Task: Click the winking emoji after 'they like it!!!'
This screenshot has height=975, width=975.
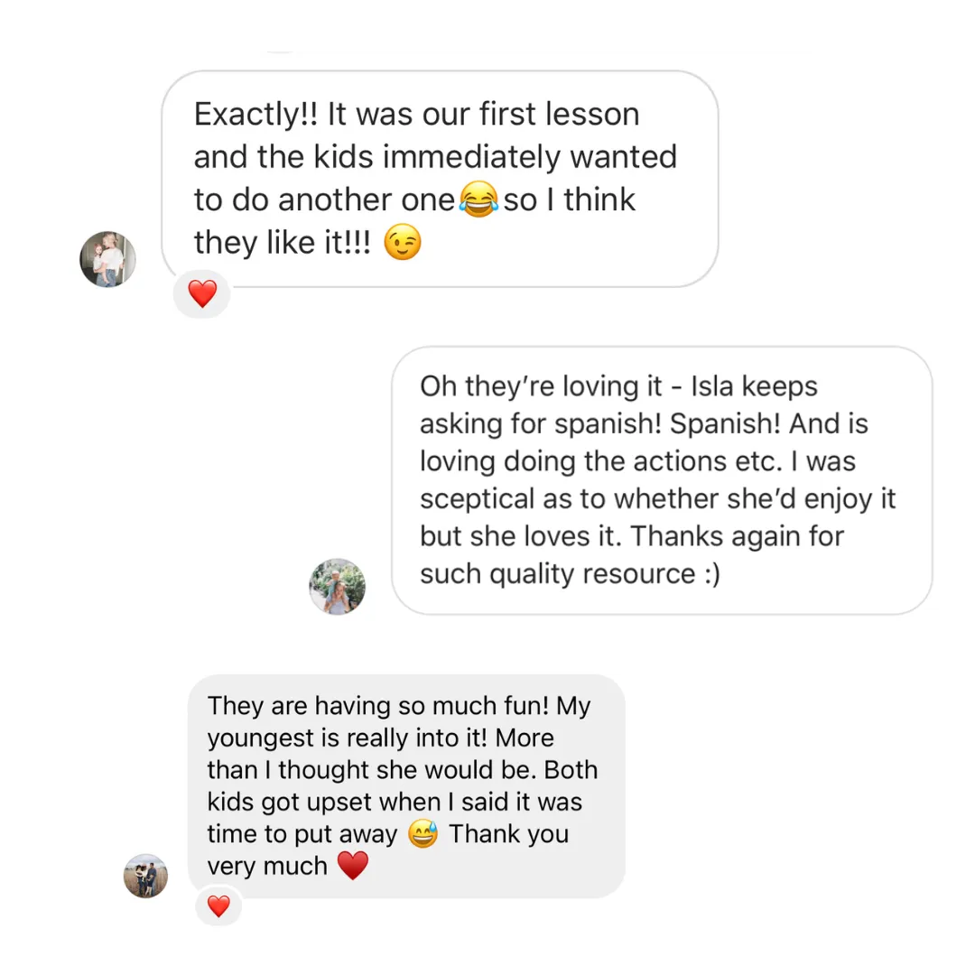Action: pos(403,242)
